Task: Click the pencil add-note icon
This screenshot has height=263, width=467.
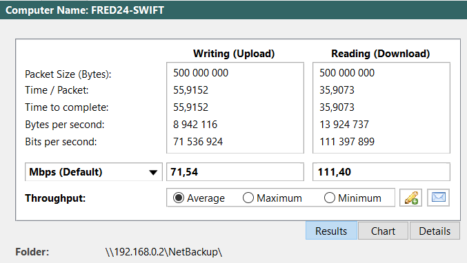Action: click(410, 198)
